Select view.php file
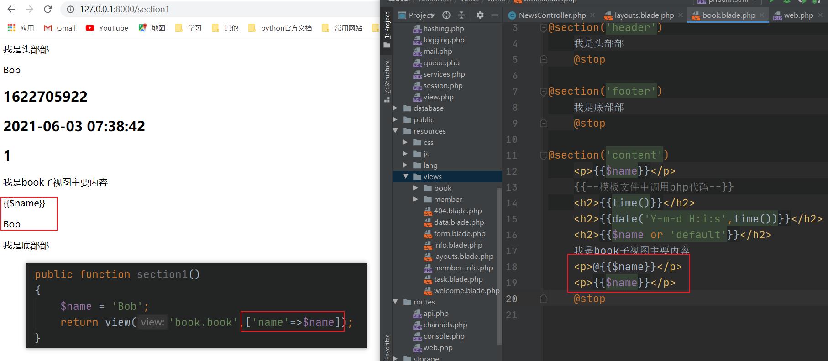The height and width of the screenshot is (361, 828). 433,97
